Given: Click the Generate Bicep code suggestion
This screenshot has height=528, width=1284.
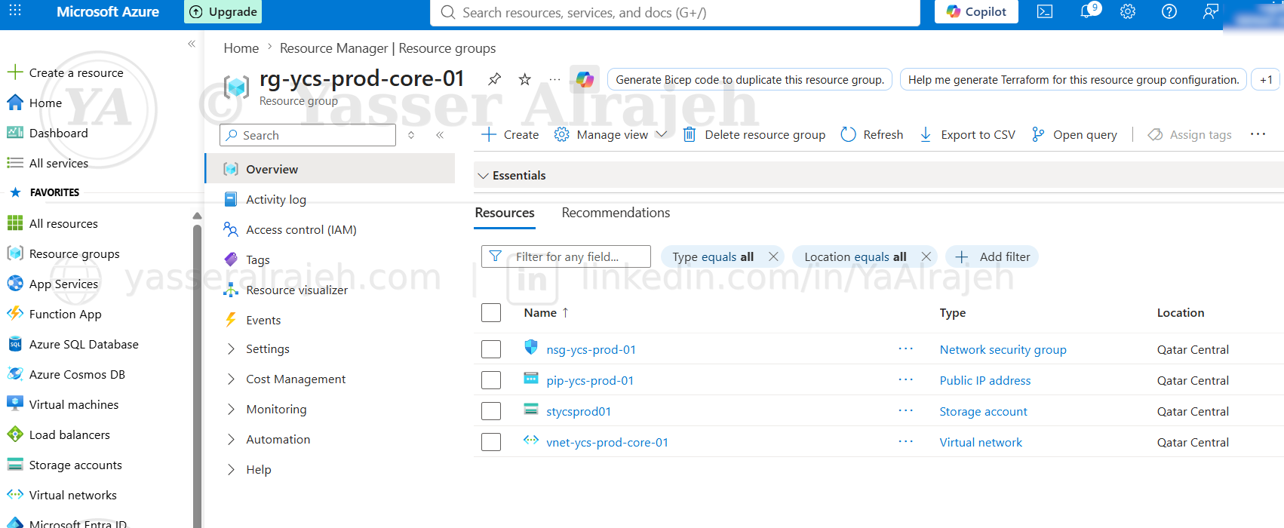Looking at the screenshot, I should 750,79.
